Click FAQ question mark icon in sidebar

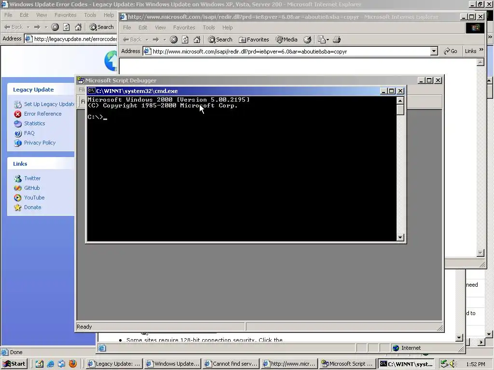18,133
